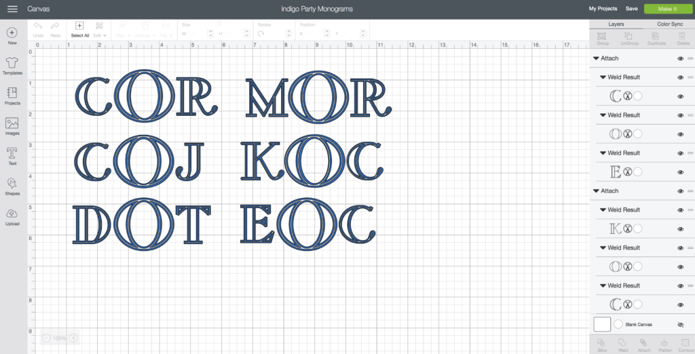
Task: Click the color circle in K thumbnail row
Action: tap(638, 229)
